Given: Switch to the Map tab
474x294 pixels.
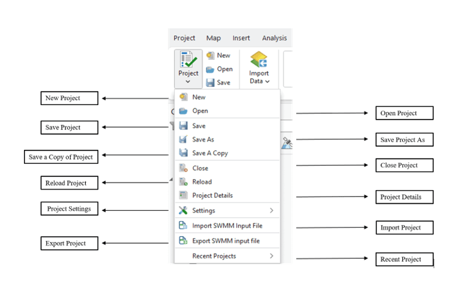Looking at the screenshot, I should [214, 38].
